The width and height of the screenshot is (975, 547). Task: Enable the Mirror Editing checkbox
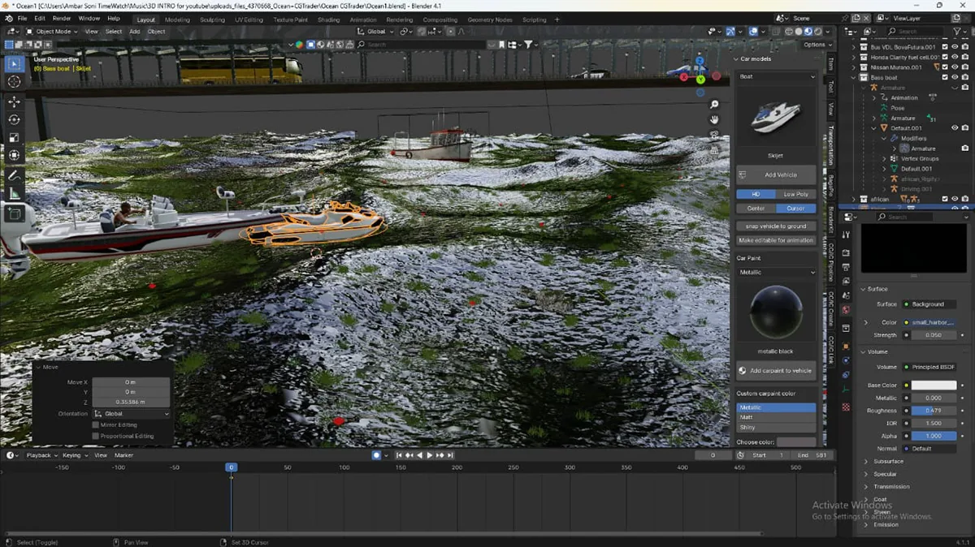click(96, 424)
